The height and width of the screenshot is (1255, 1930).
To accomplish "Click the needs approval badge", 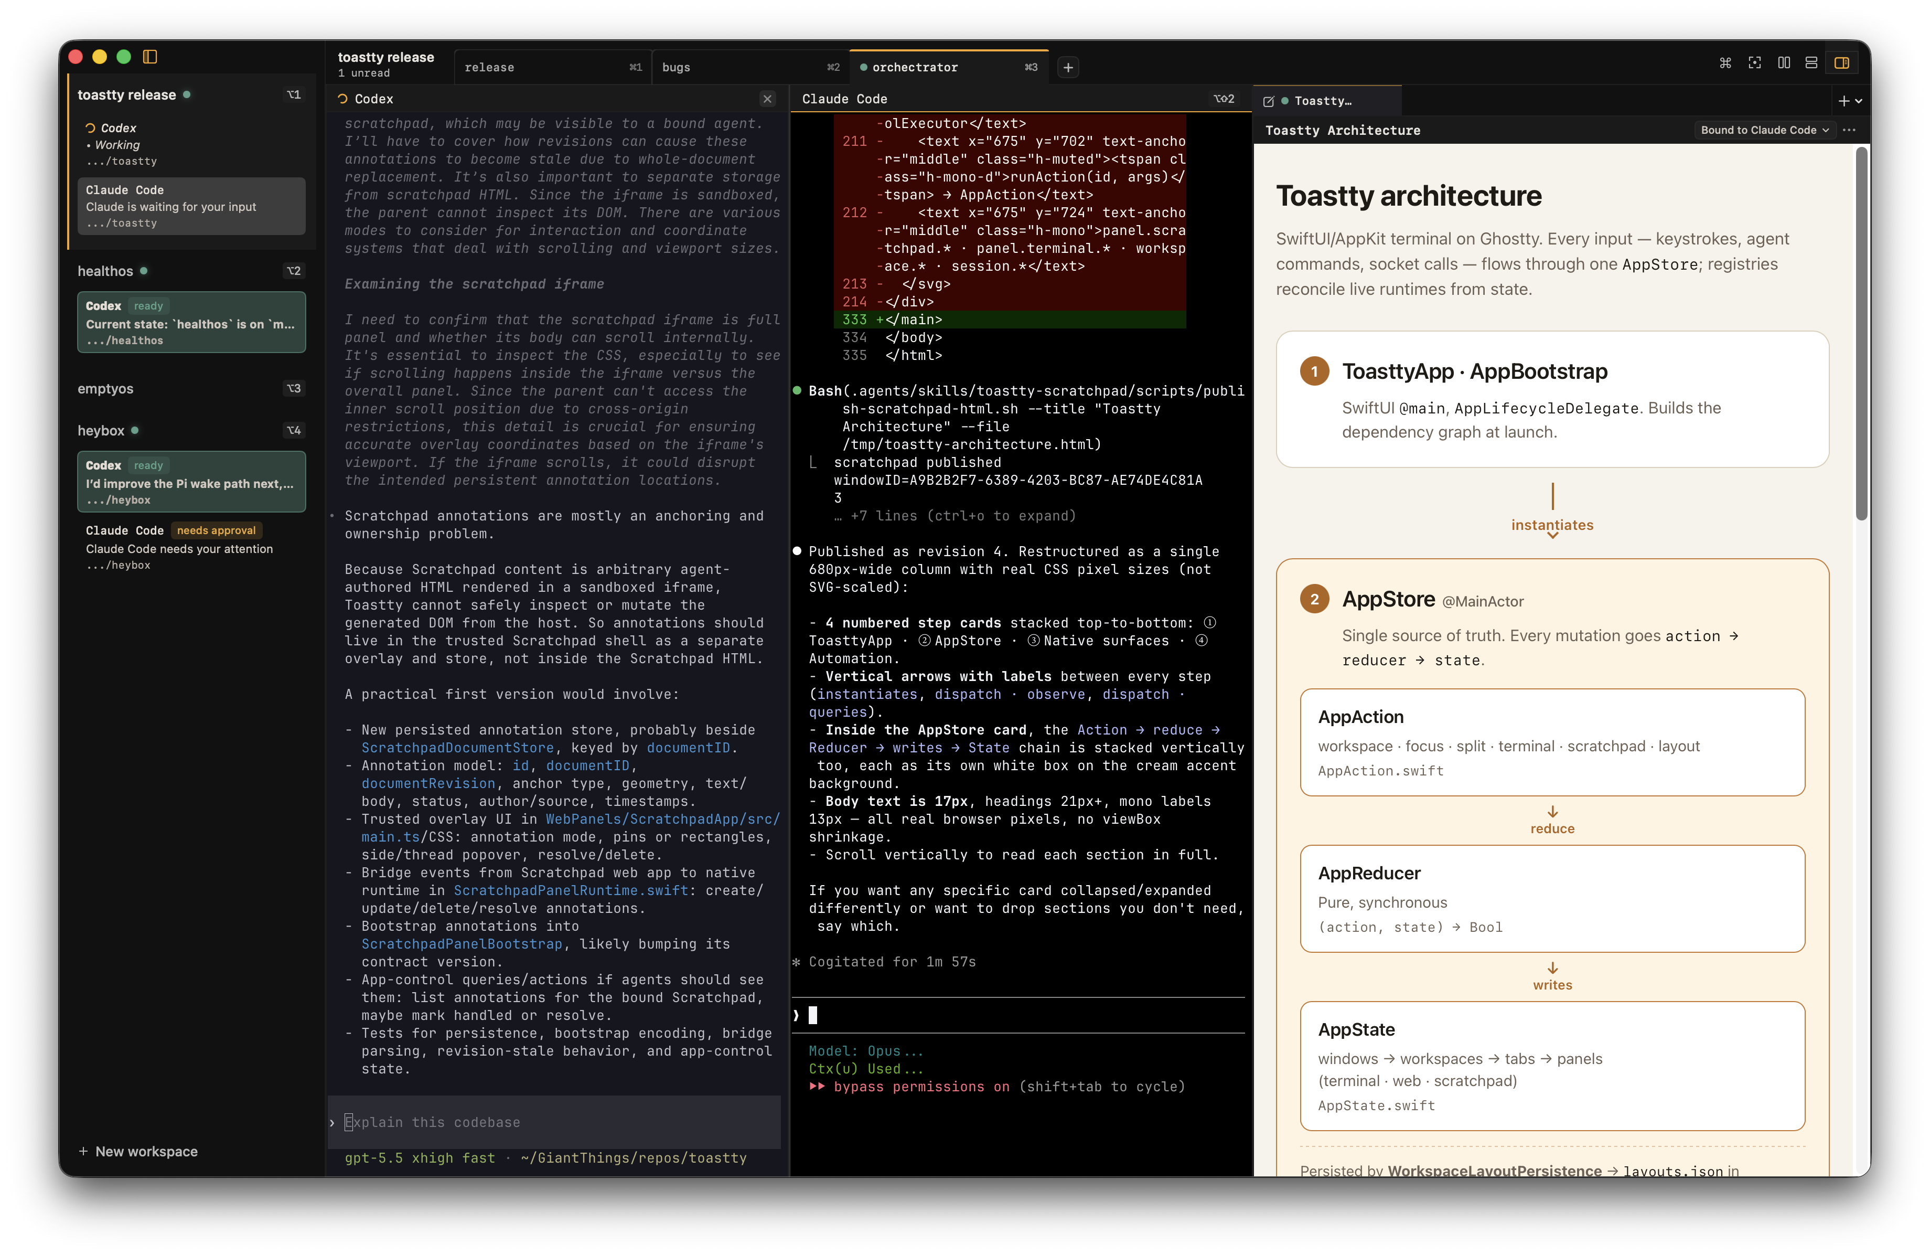I will (216, 530).
